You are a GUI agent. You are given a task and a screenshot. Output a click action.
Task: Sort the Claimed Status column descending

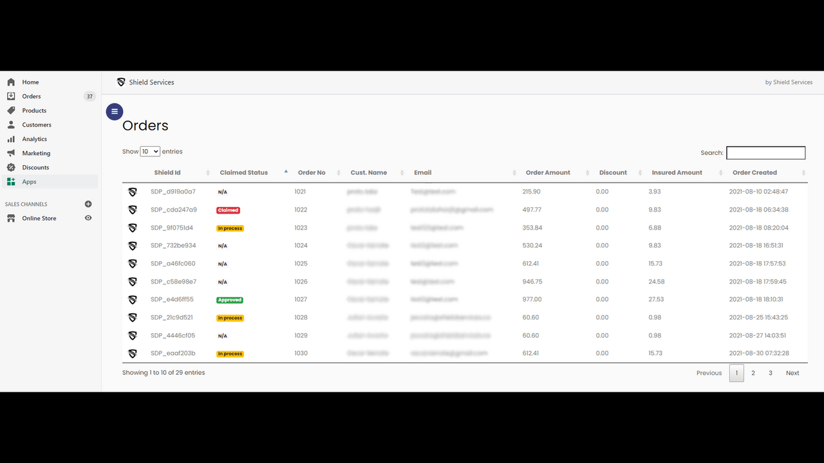(285, 172)
